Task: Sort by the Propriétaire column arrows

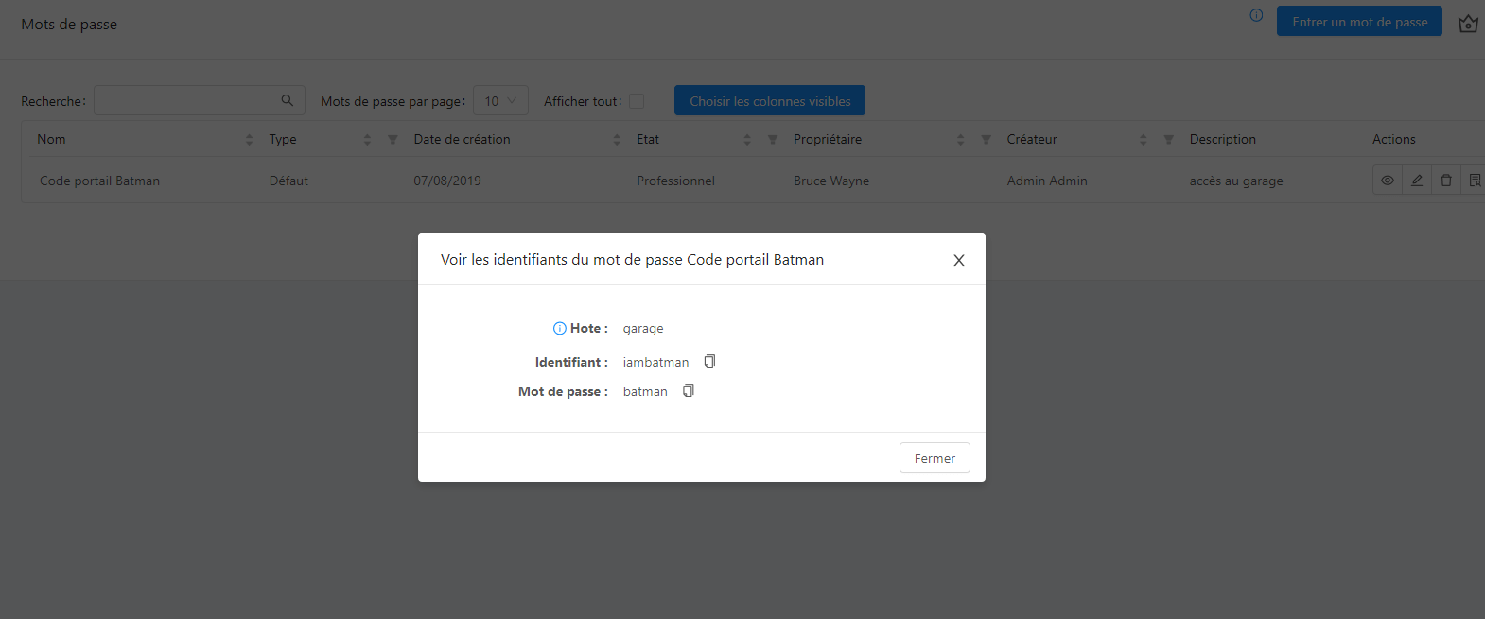Action: pyautogui.click(x=961, y=140)
